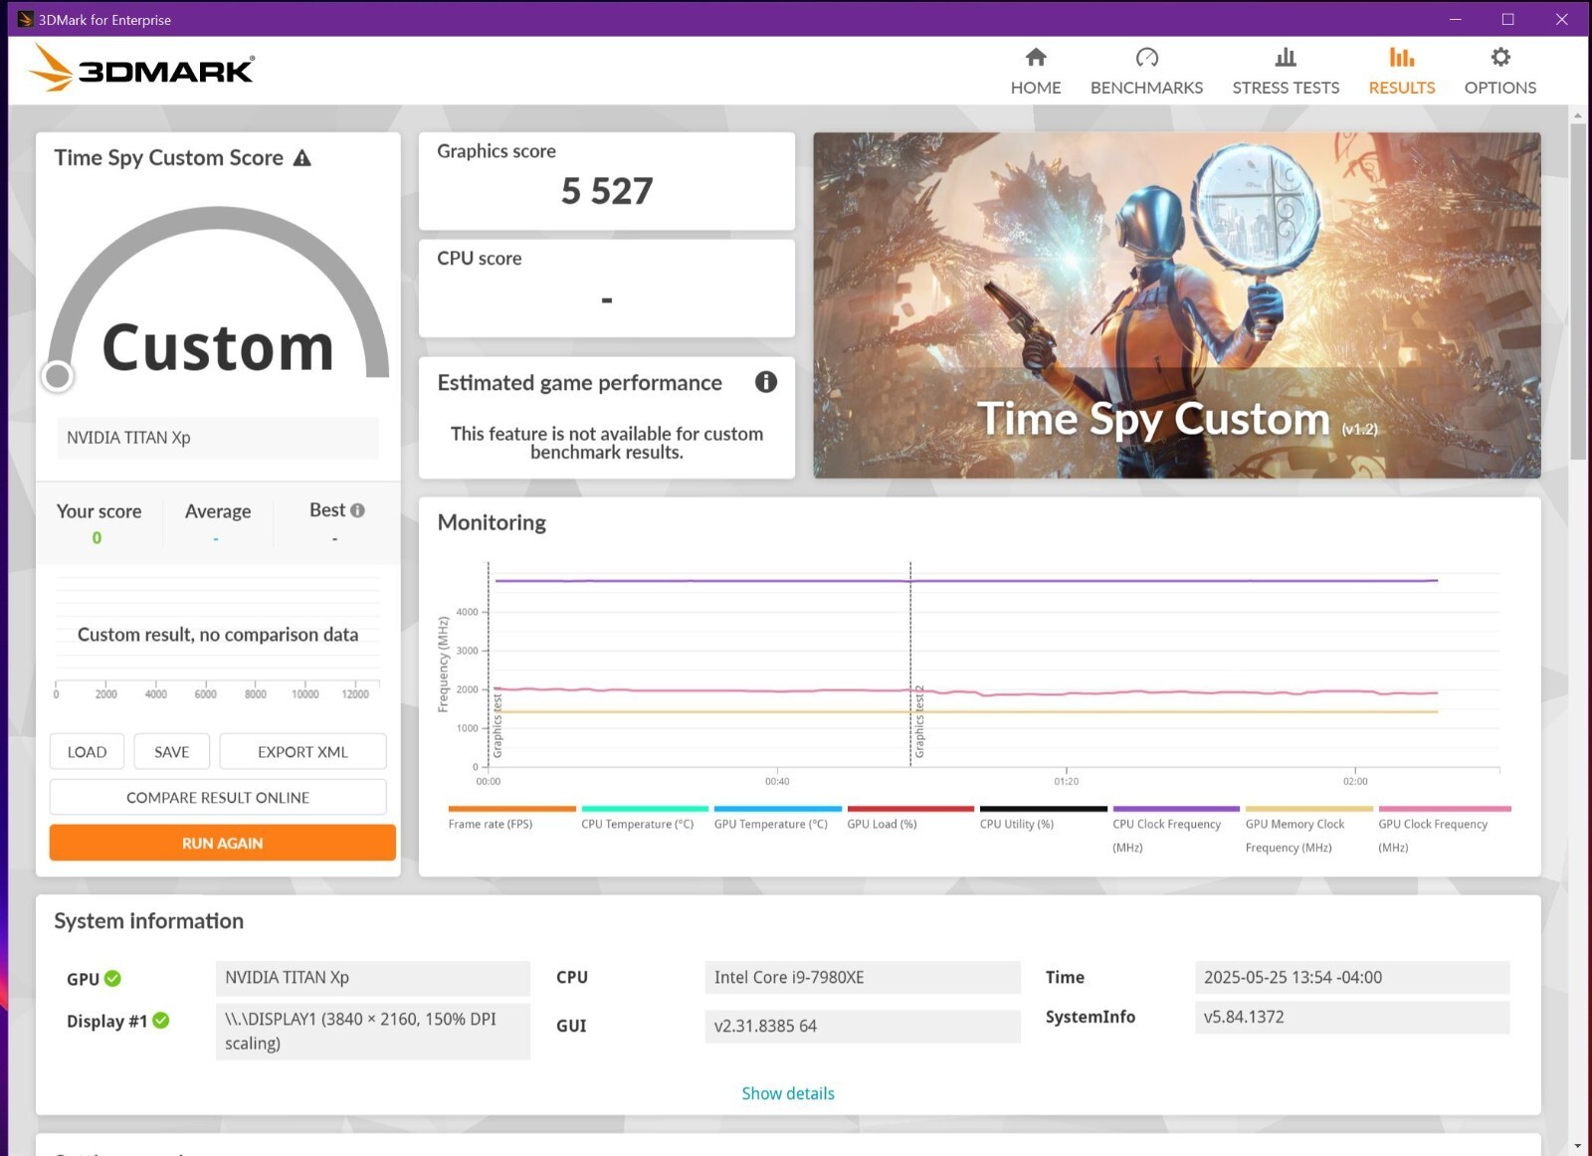Viewport: 1592px width, 1156px height.
Task: Click the Time value 2025-05-25 13:54
Action: coord(1351,977)
